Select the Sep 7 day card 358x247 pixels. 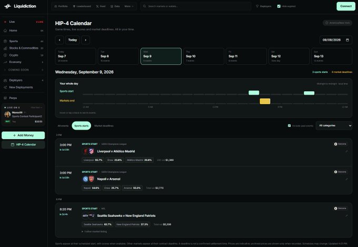point(76,56)
